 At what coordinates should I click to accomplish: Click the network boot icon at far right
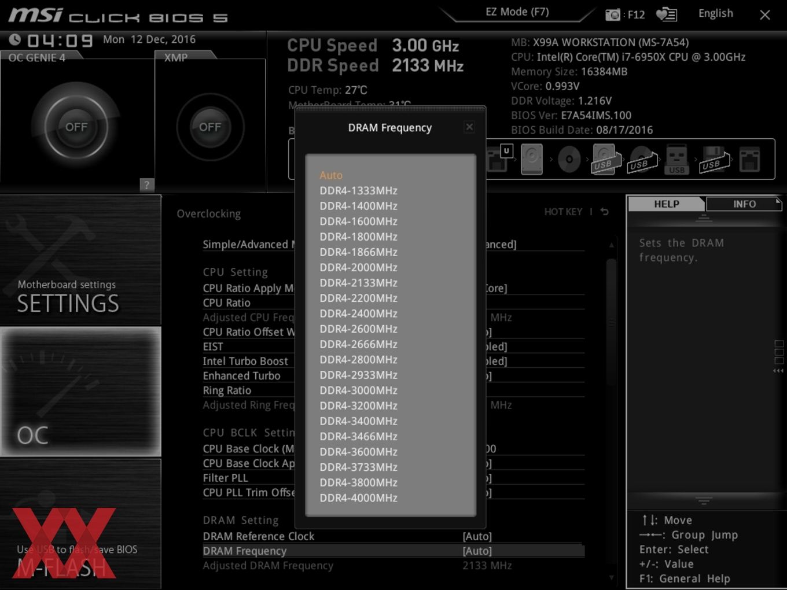[749, 160]
